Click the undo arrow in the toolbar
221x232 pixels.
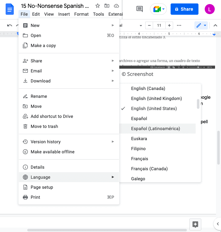[10, 25]
